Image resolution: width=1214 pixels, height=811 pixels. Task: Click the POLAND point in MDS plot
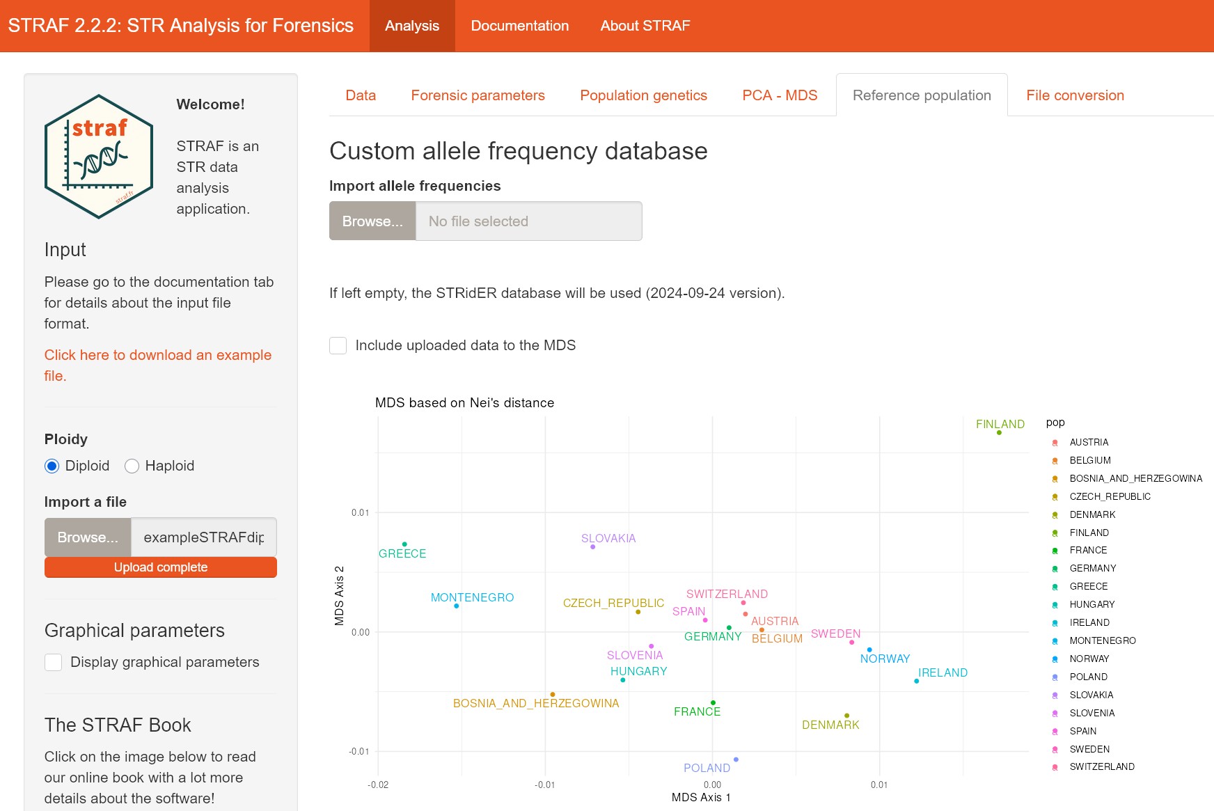(736, 759)
